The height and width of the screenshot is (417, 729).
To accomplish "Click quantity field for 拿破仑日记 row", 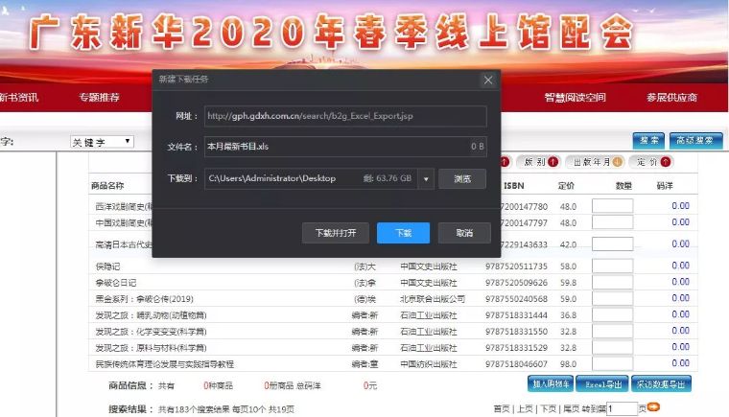I will (x=612, y=282).
